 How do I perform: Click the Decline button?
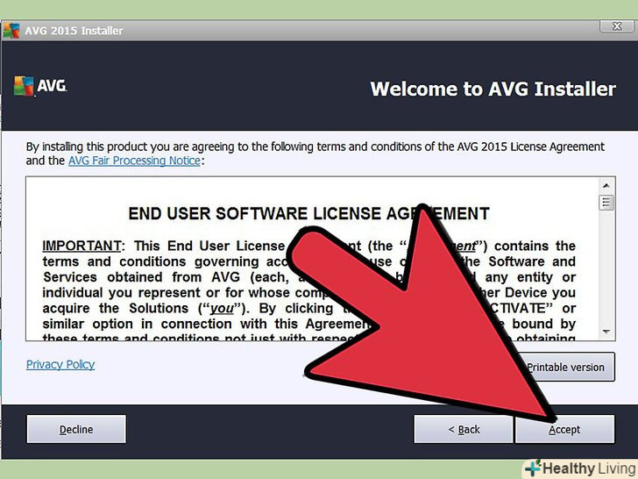tap(76, 429)
